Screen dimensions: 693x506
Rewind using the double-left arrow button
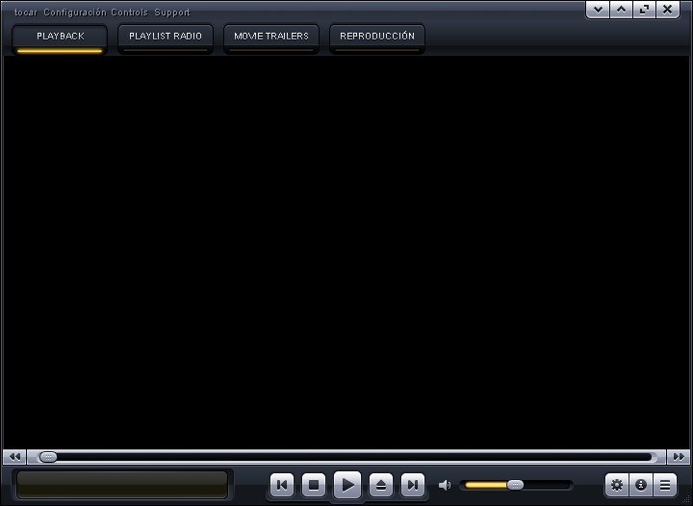point(14,457)
